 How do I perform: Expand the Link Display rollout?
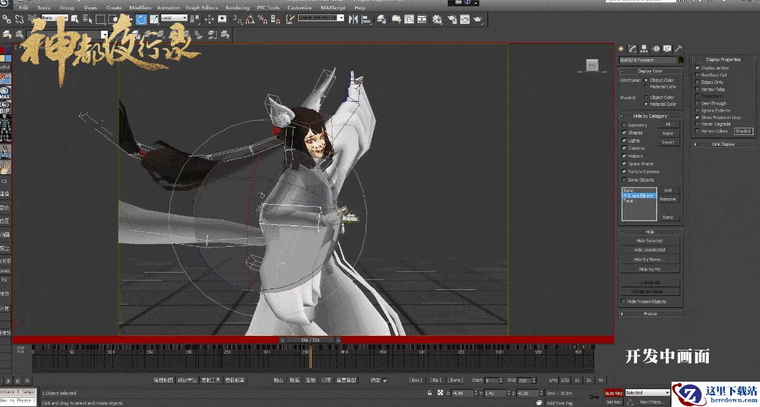723,144
